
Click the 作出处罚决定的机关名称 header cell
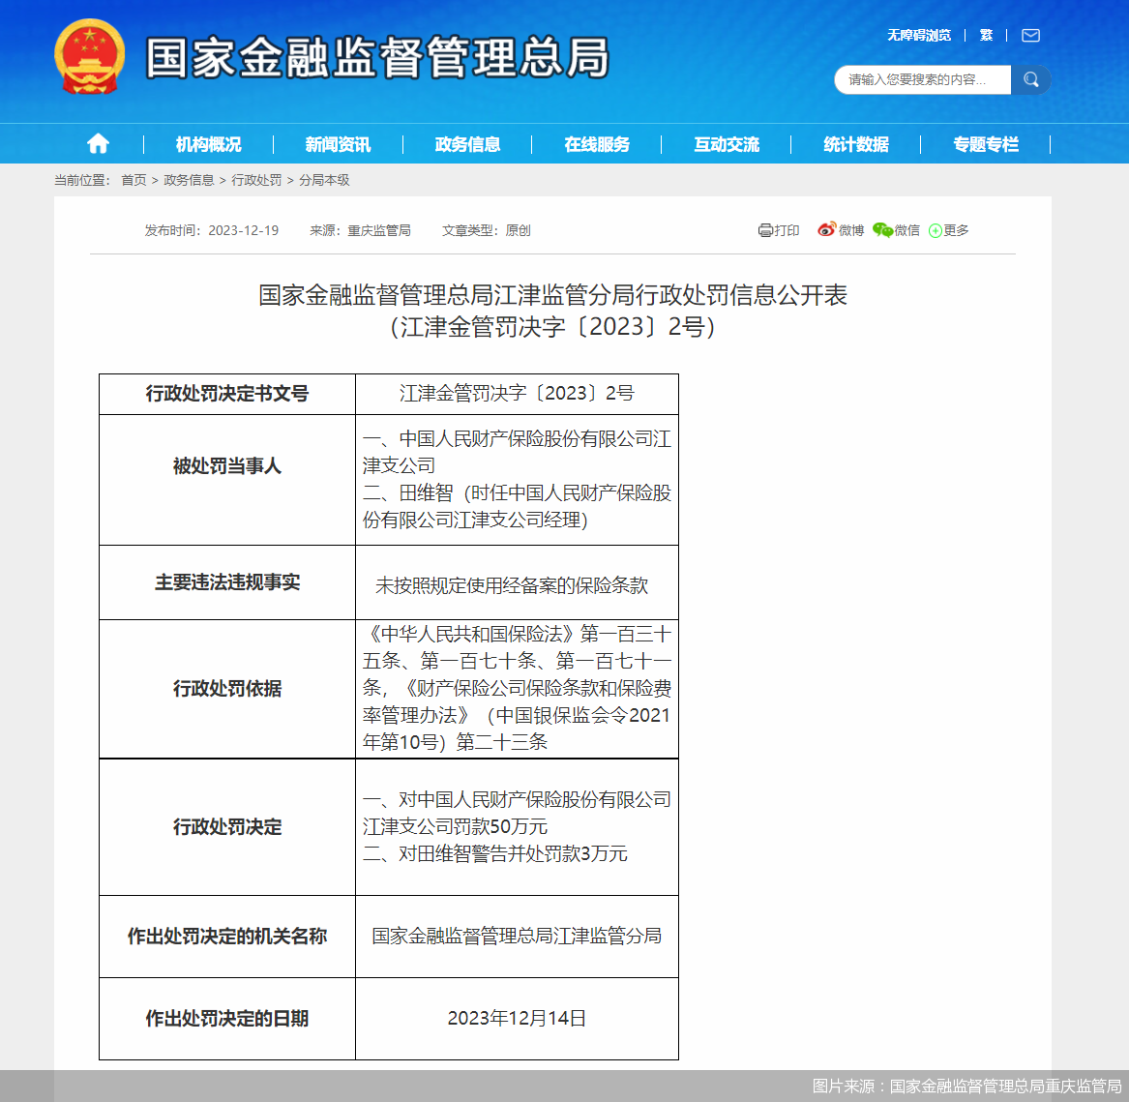point(226,937)
